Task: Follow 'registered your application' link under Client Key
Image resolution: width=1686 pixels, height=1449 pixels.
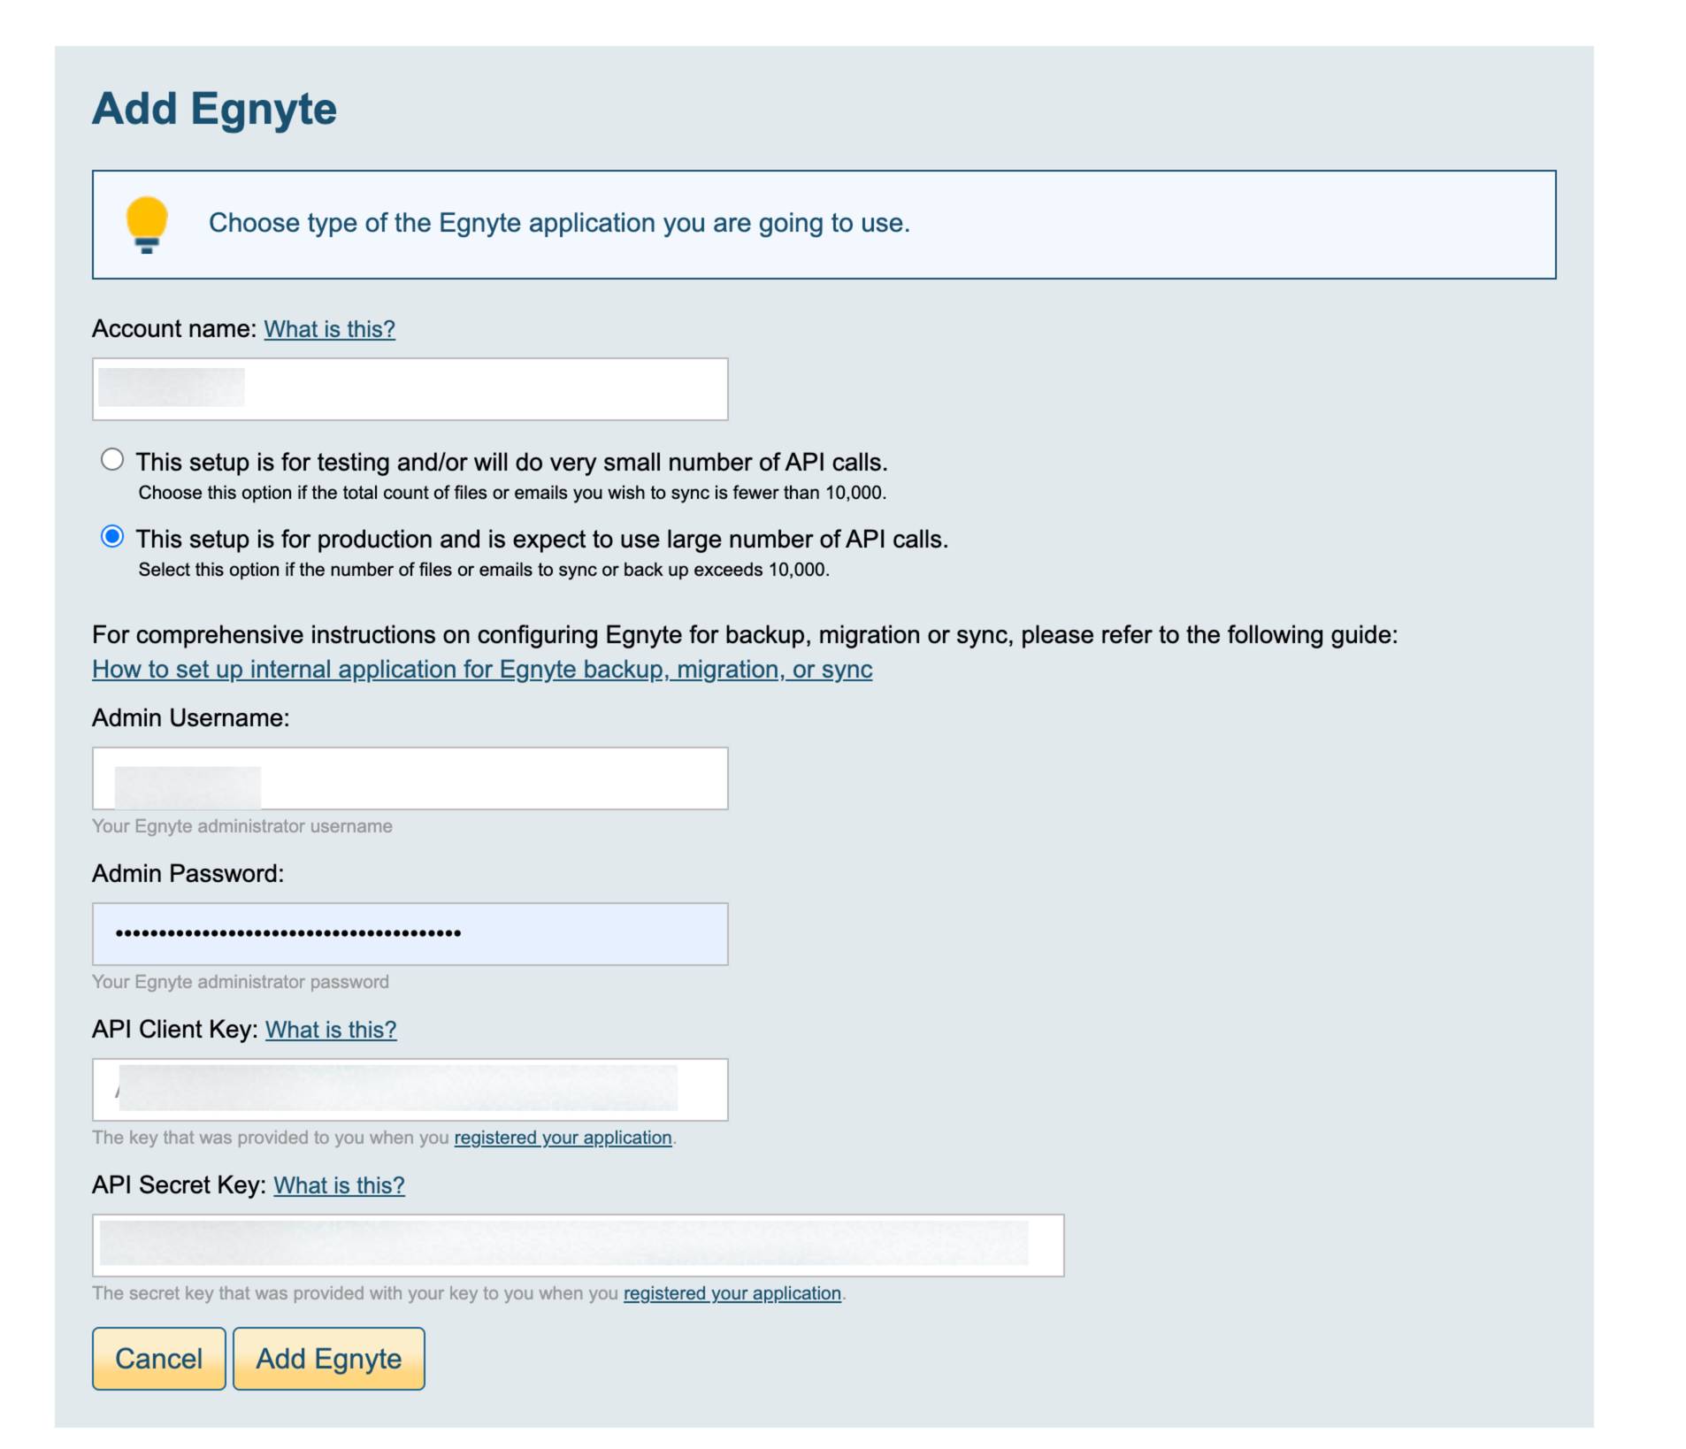Action: 563,1138
